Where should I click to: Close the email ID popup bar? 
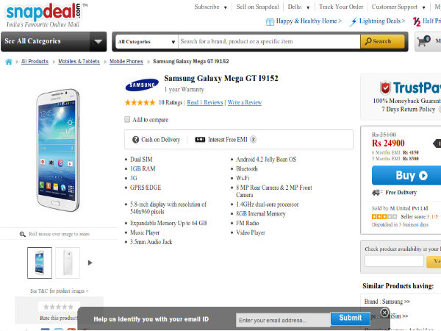click(x=384, y=312)
